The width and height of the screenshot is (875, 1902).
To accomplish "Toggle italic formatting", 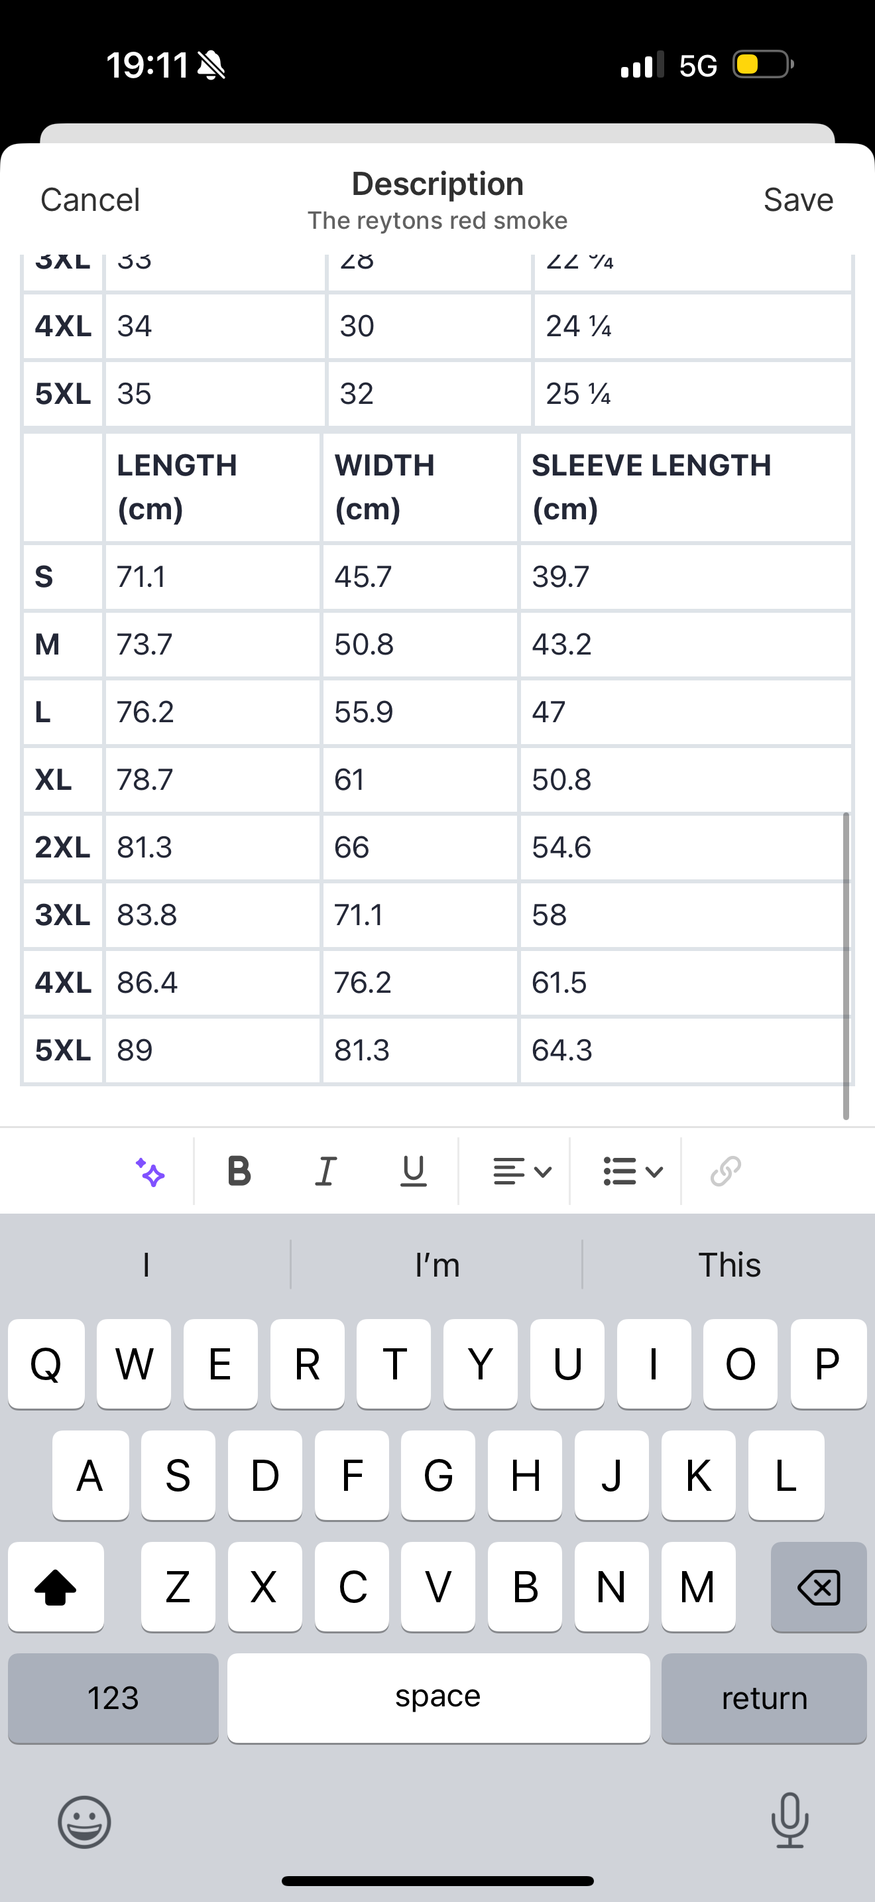I will click(325, 1171).
